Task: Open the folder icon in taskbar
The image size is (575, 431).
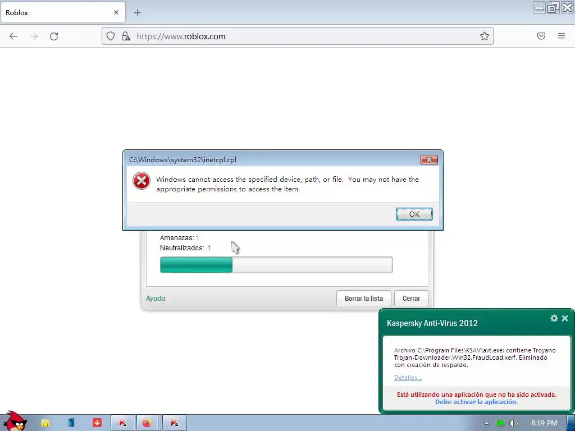Action: point(45,423)
